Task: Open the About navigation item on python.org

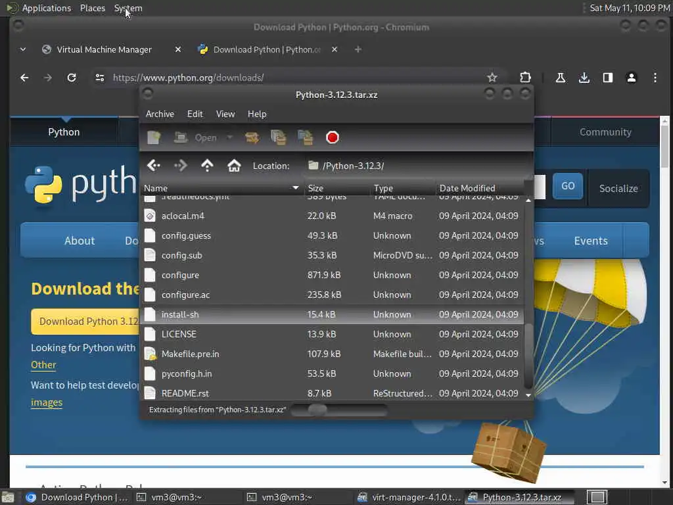Action: pyautogui.click(x=80, y=241)
